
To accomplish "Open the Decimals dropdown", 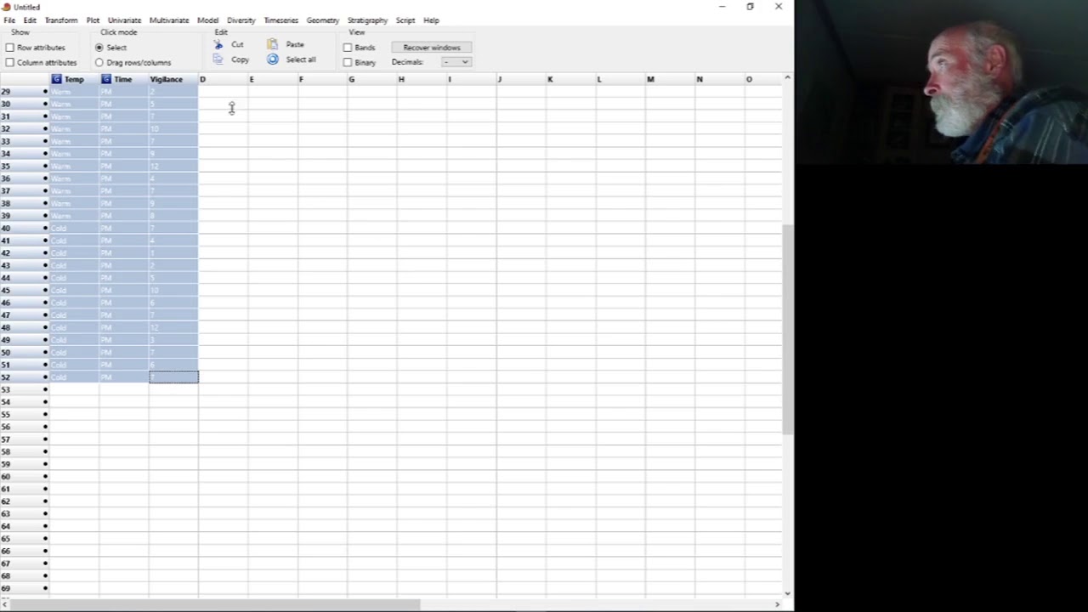I will pos(456,62).
